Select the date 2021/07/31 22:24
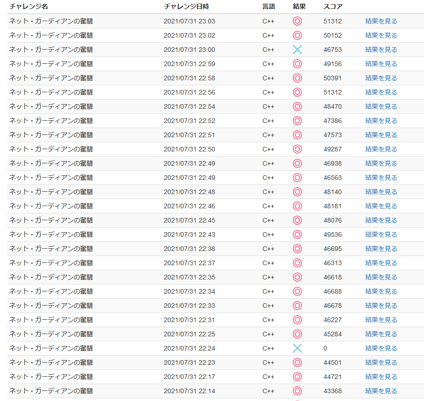The image size is (424, 401). pos(189,348)
